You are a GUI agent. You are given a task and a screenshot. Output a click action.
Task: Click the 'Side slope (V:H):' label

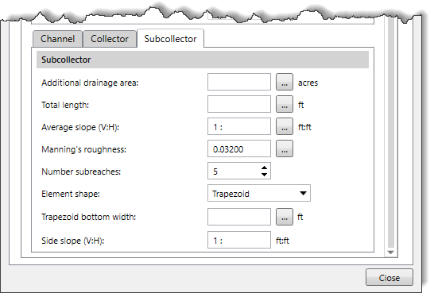coord(73,241)
